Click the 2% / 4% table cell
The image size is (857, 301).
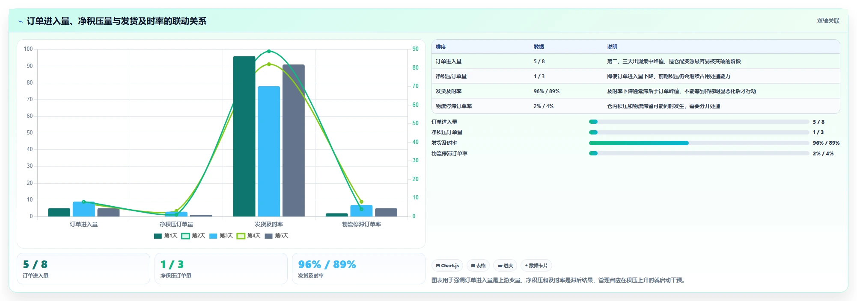tap(544, 106)
